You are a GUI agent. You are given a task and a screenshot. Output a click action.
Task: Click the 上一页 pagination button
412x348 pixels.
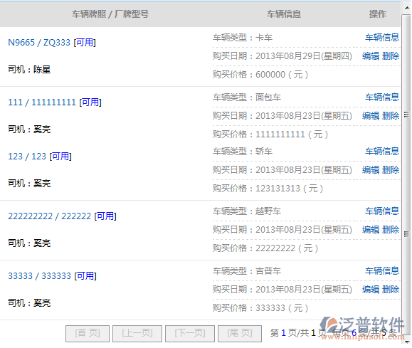137,334
